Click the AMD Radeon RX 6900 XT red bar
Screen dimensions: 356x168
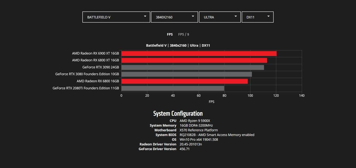199,54
